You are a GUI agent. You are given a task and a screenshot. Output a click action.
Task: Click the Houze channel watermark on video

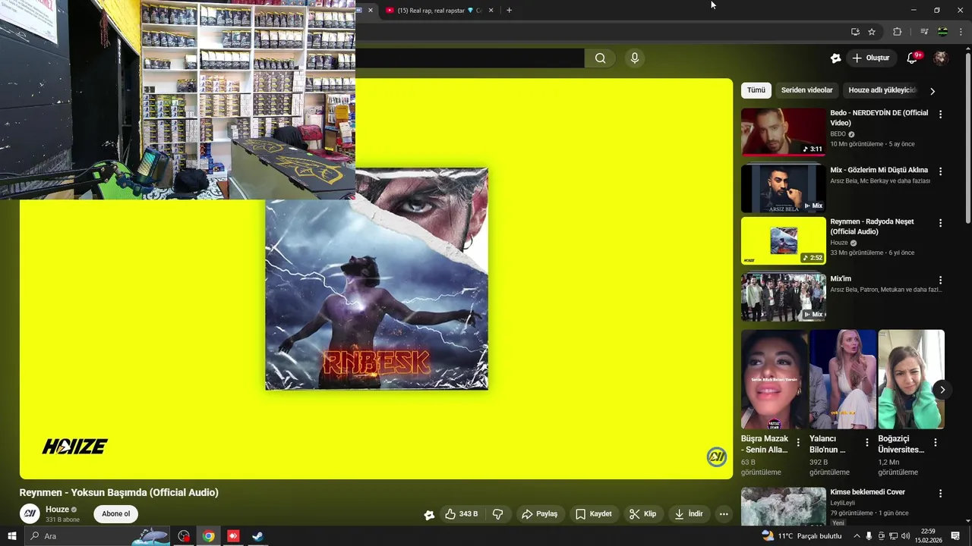(x=717, y=457)
